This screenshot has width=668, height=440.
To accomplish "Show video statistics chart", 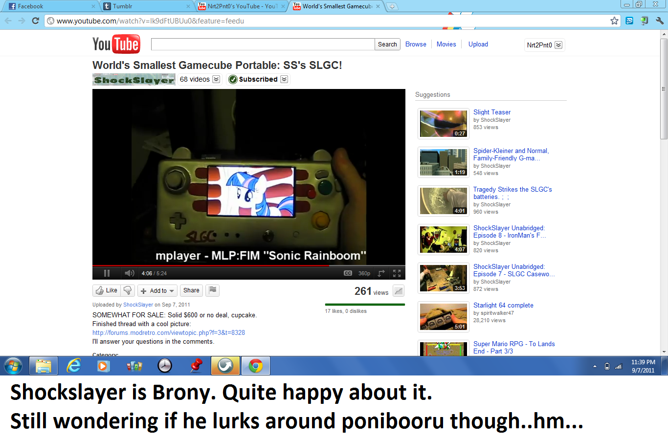I will (399, 291).
